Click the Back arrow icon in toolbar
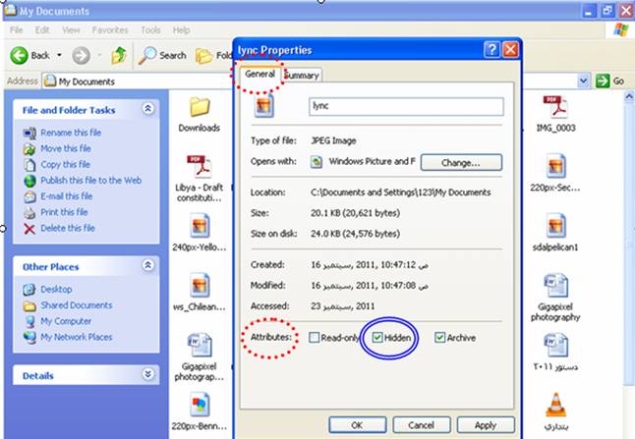The width and height of the screenshot is (635, 439). pyautogui.click(x=19, y=55)
